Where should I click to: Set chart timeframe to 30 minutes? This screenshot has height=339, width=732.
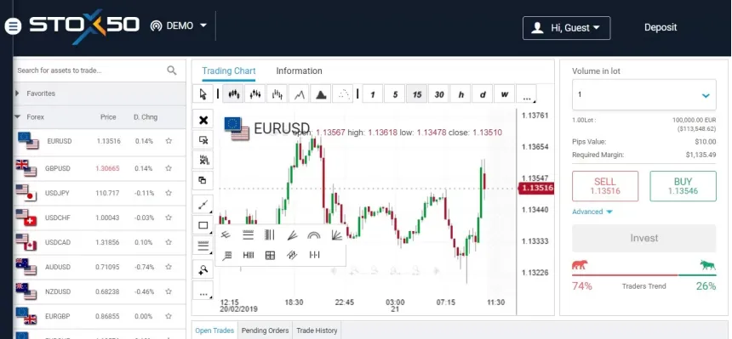(439, 94)
